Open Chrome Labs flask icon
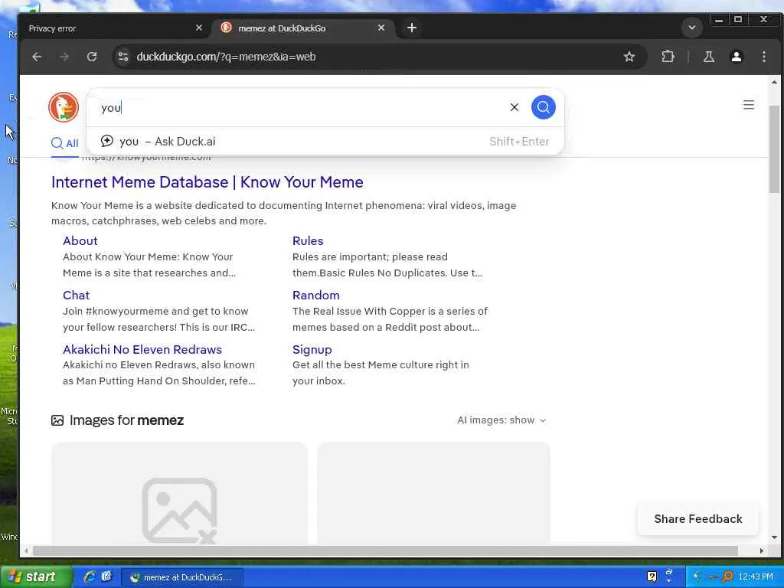 (708, 57)
